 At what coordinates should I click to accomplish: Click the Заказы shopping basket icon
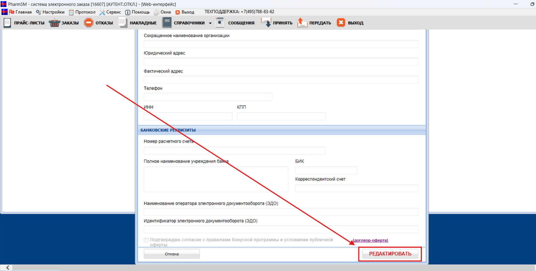point(54,23)
